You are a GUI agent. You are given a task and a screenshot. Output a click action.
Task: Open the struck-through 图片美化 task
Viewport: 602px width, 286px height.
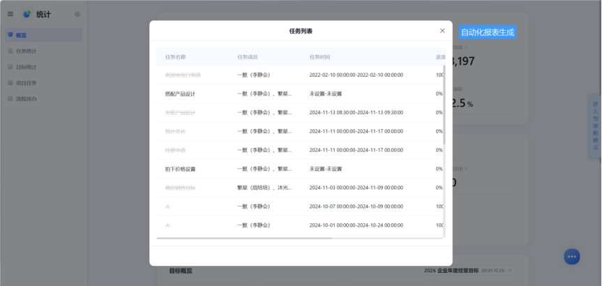[x=175, y=131]
